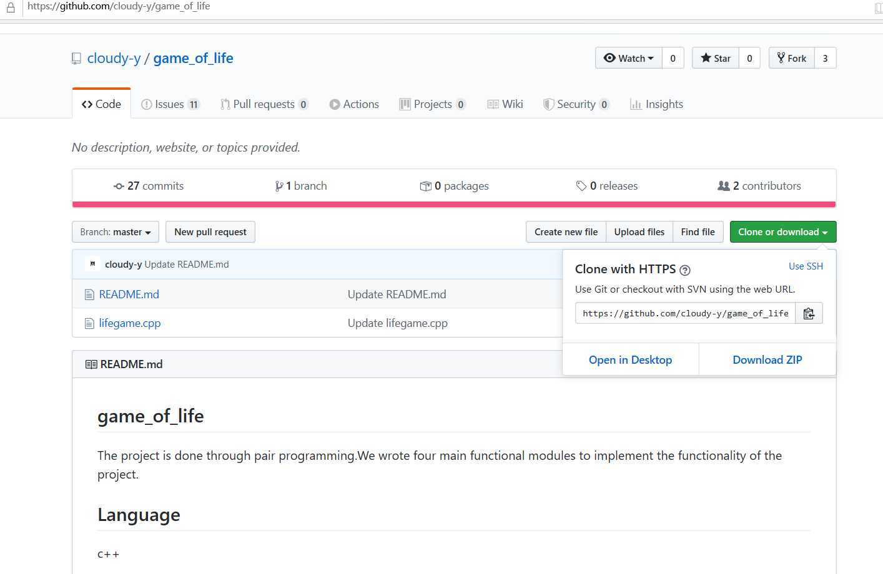This screenshot has height=574, width=883.
Task: Click Upload files
Action: [x=639, y=232]
